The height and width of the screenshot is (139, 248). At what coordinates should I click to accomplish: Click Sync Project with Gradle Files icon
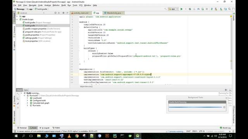221,9
